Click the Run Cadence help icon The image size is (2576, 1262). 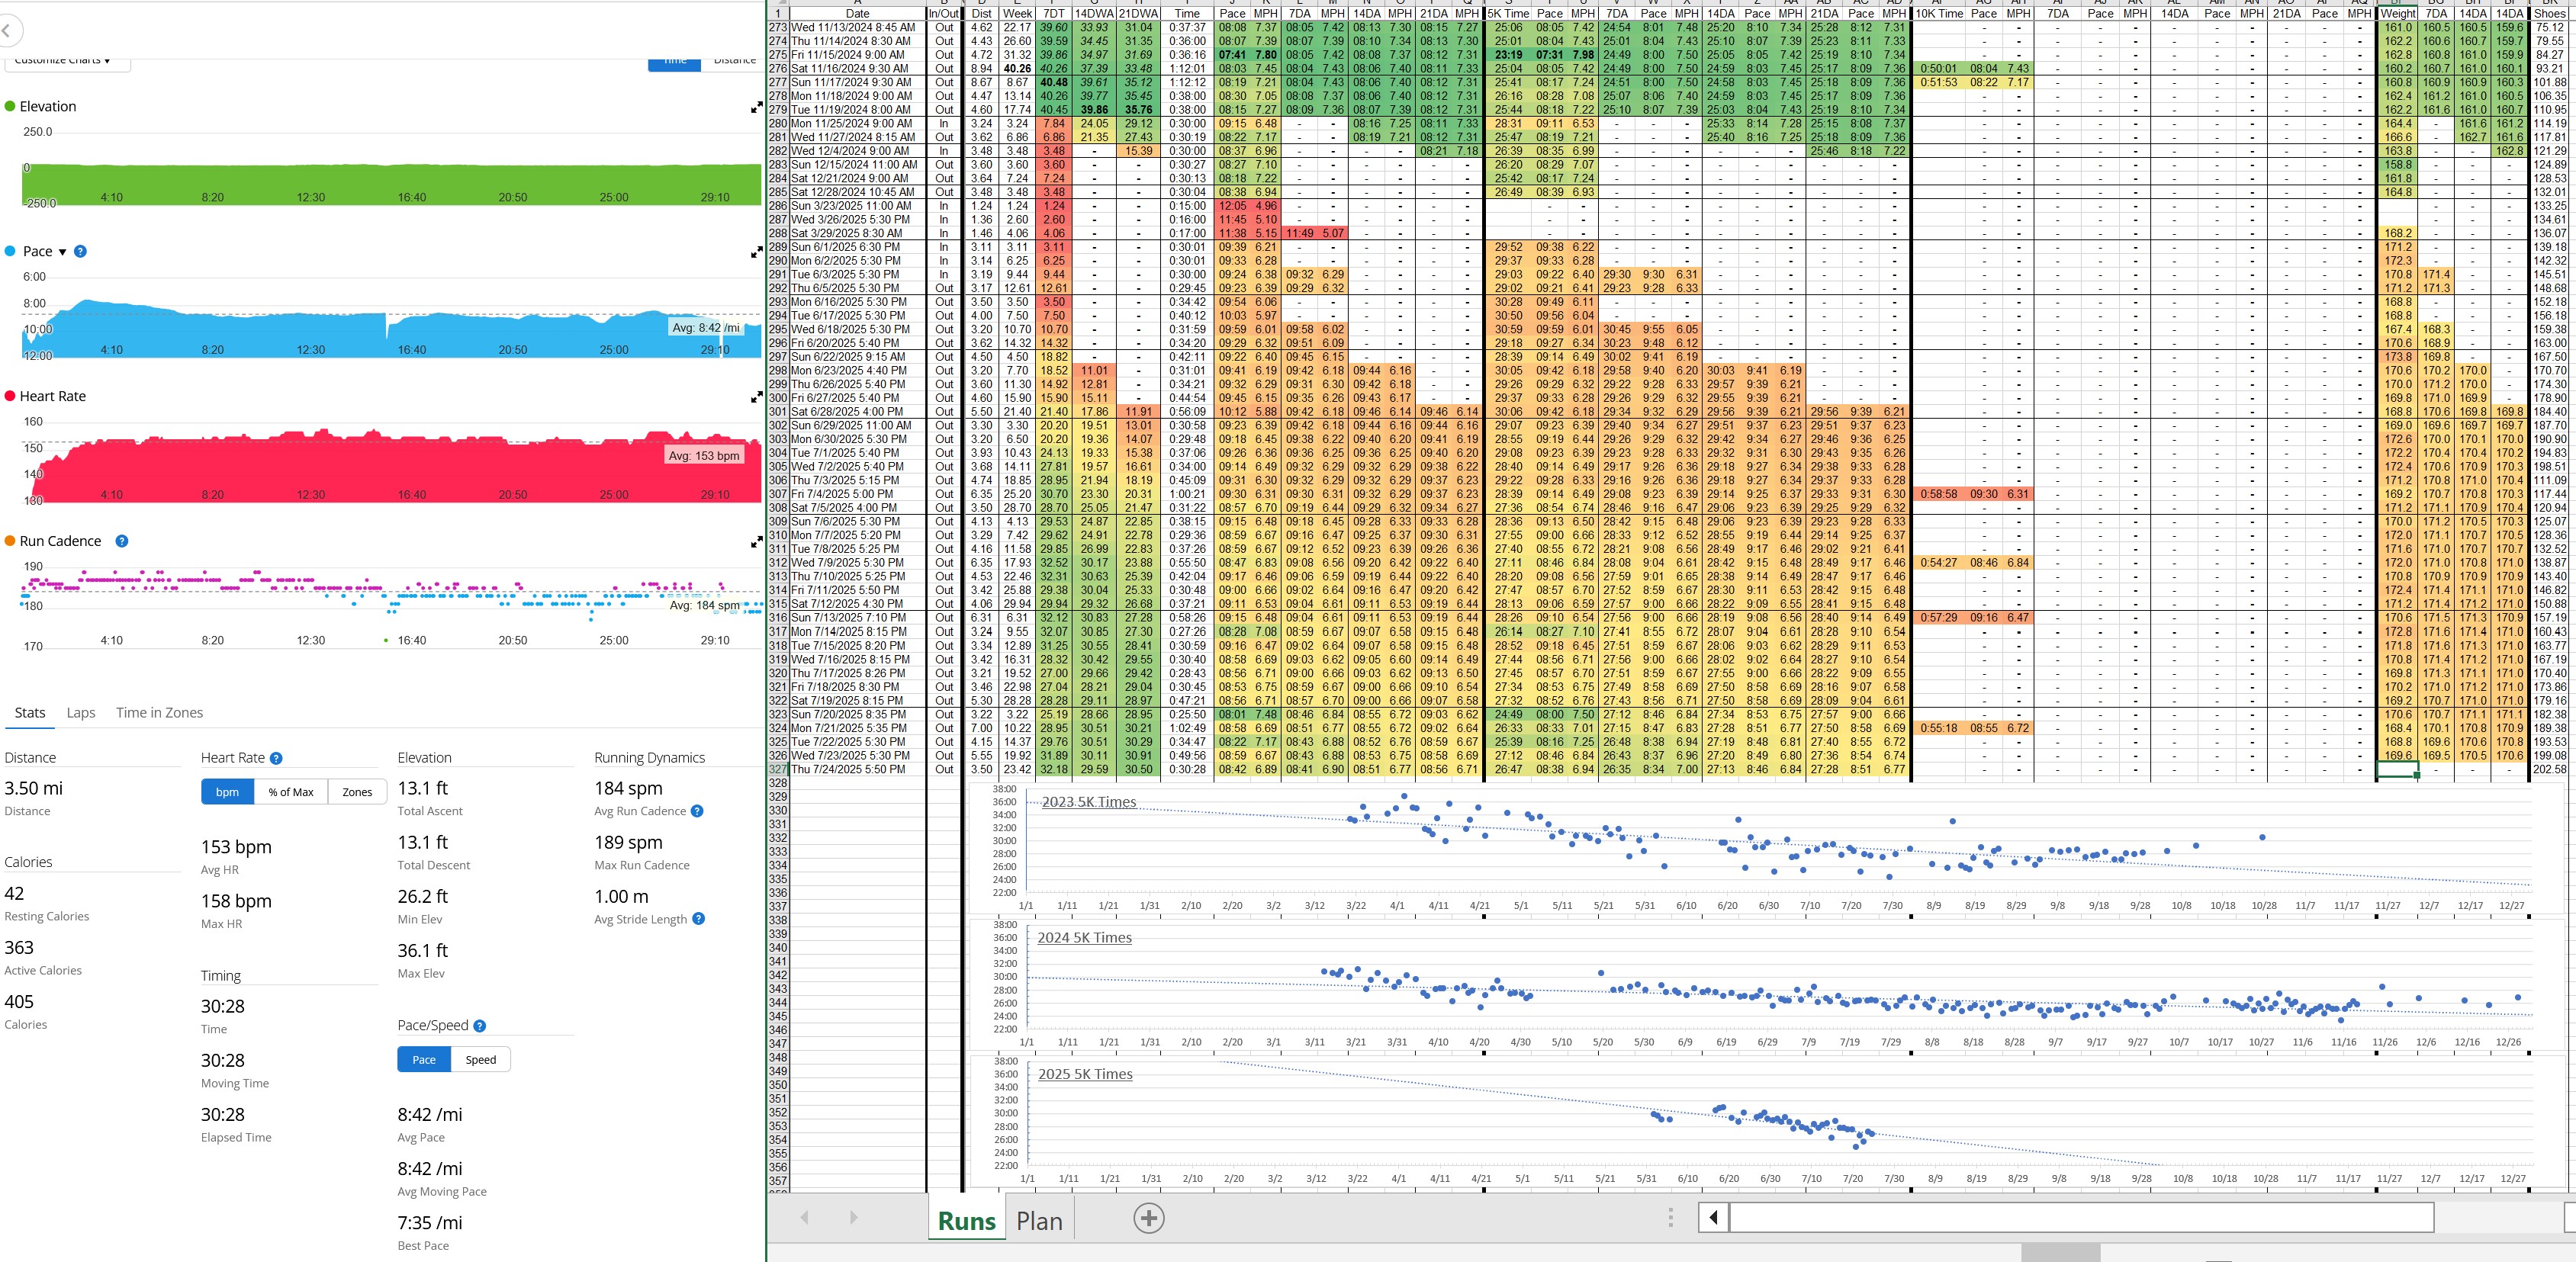pyautogui.click(x=122, y=541)
